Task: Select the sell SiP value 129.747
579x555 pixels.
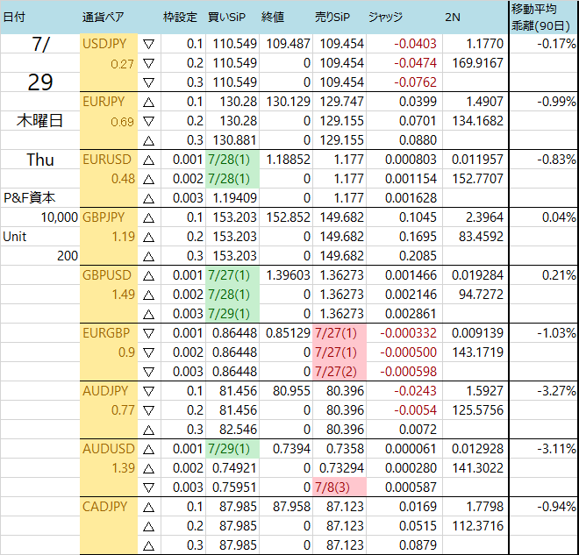Action: click(x=341, y=102)
